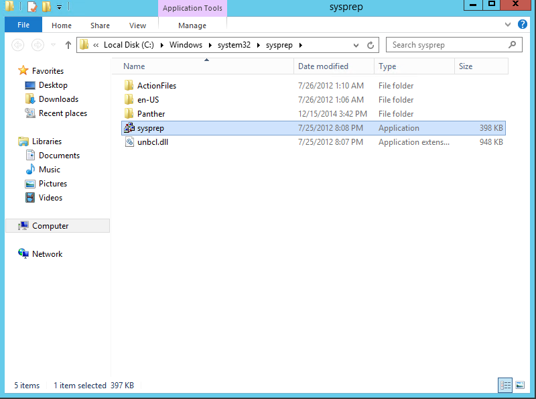536x399 pixels.
Task: Click the Favorites star icon
Action: (x=23, y=70)
